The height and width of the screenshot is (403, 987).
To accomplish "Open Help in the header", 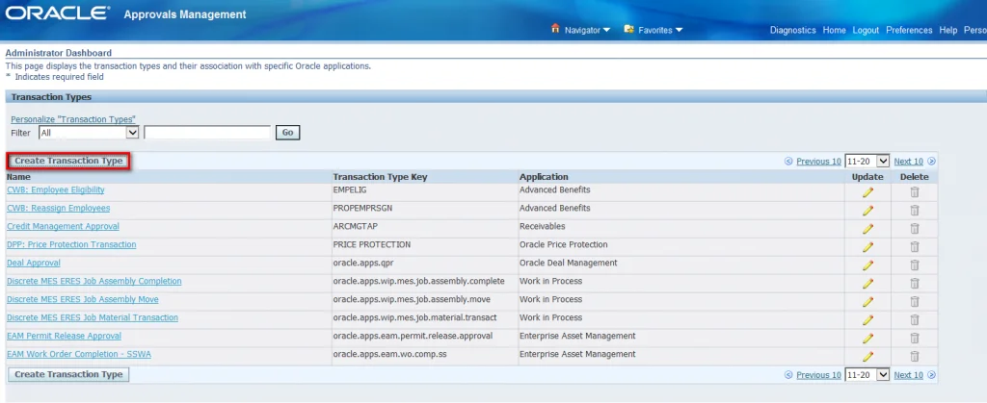I will tap(948, 30).
